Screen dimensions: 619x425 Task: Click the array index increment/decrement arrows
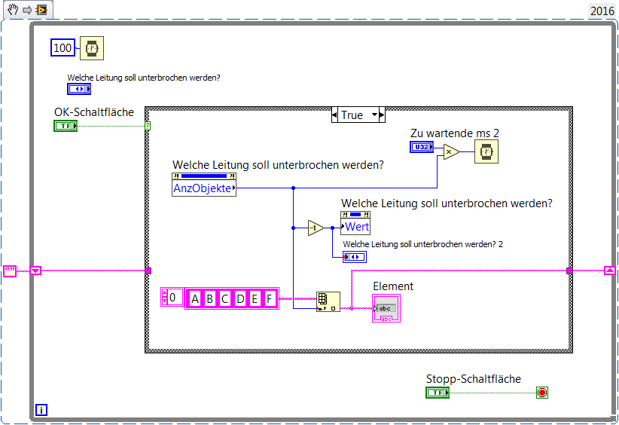point(165,298)
